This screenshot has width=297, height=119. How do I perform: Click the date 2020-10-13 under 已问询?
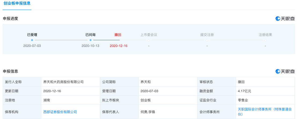[90, 46]
